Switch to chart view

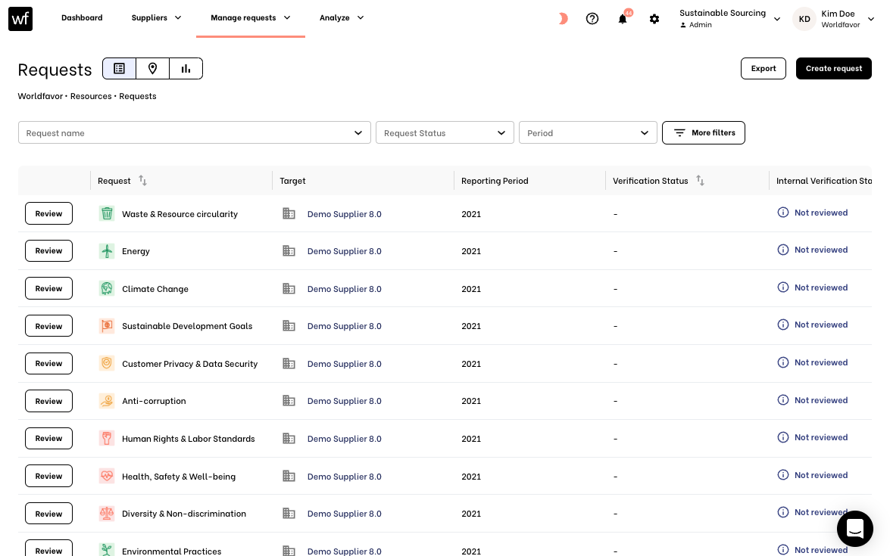click(x=186, y=69)
